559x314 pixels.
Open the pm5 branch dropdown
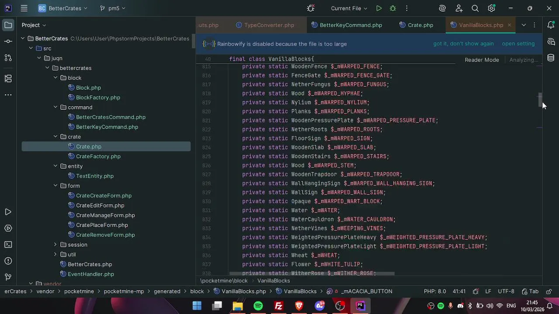click(113, 8)
